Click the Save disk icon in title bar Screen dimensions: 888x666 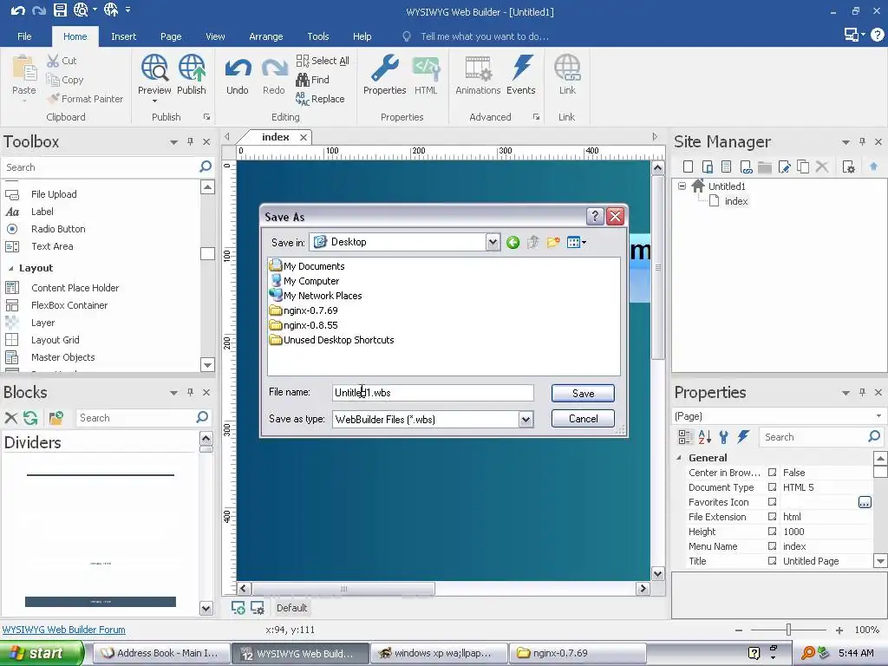coord(60,10)
